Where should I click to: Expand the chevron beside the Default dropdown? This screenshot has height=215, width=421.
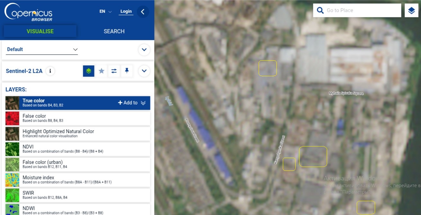(x=144, y=50)
